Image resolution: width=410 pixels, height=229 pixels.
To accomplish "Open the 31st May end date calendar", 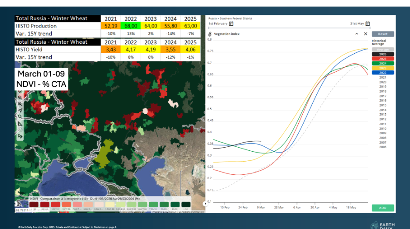I will click(368, 24).
